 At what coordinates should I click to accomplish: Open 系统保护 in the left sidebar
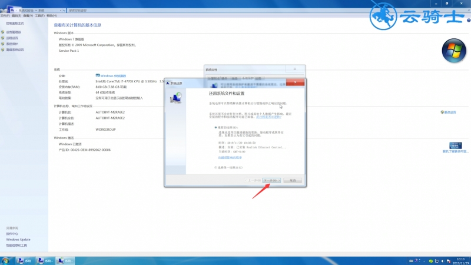[12, 44]
